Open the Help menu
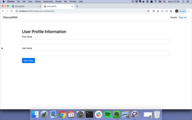 [81, 2]
